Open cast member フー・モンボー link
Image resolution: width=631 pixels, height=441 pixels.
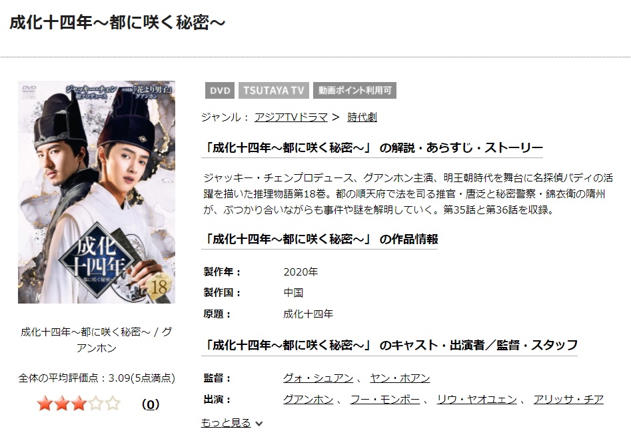pyautogui.click(x=385, y=400)
